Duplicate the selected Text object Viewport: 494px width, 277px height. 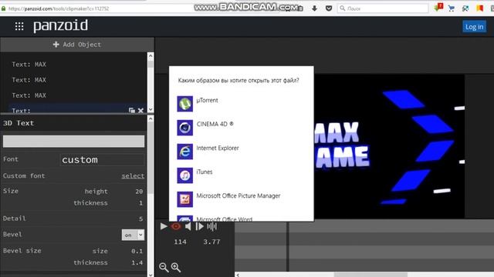tap(132, 110)
